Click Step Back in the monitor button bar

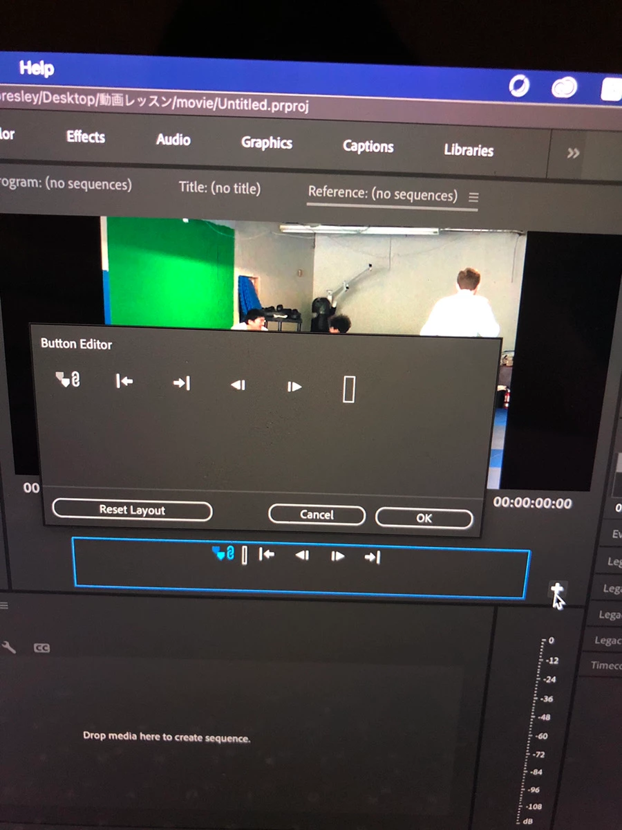302,555
